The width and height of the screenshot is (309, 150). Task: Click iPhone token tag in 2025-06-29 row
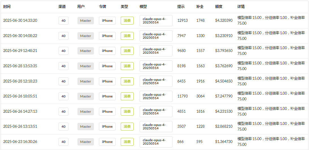(x=107, y=51)
